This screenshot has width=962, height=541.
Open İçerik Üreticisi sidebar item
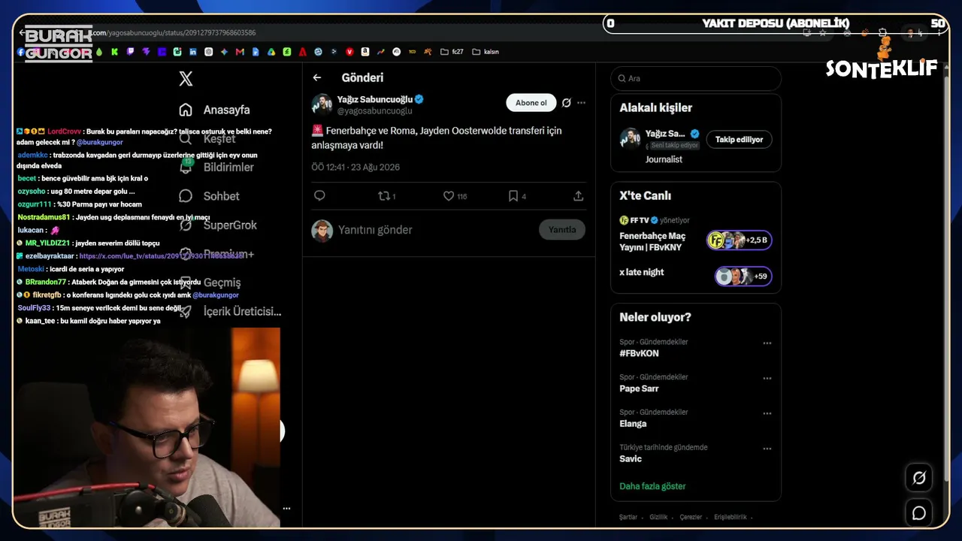coord(230,311)
